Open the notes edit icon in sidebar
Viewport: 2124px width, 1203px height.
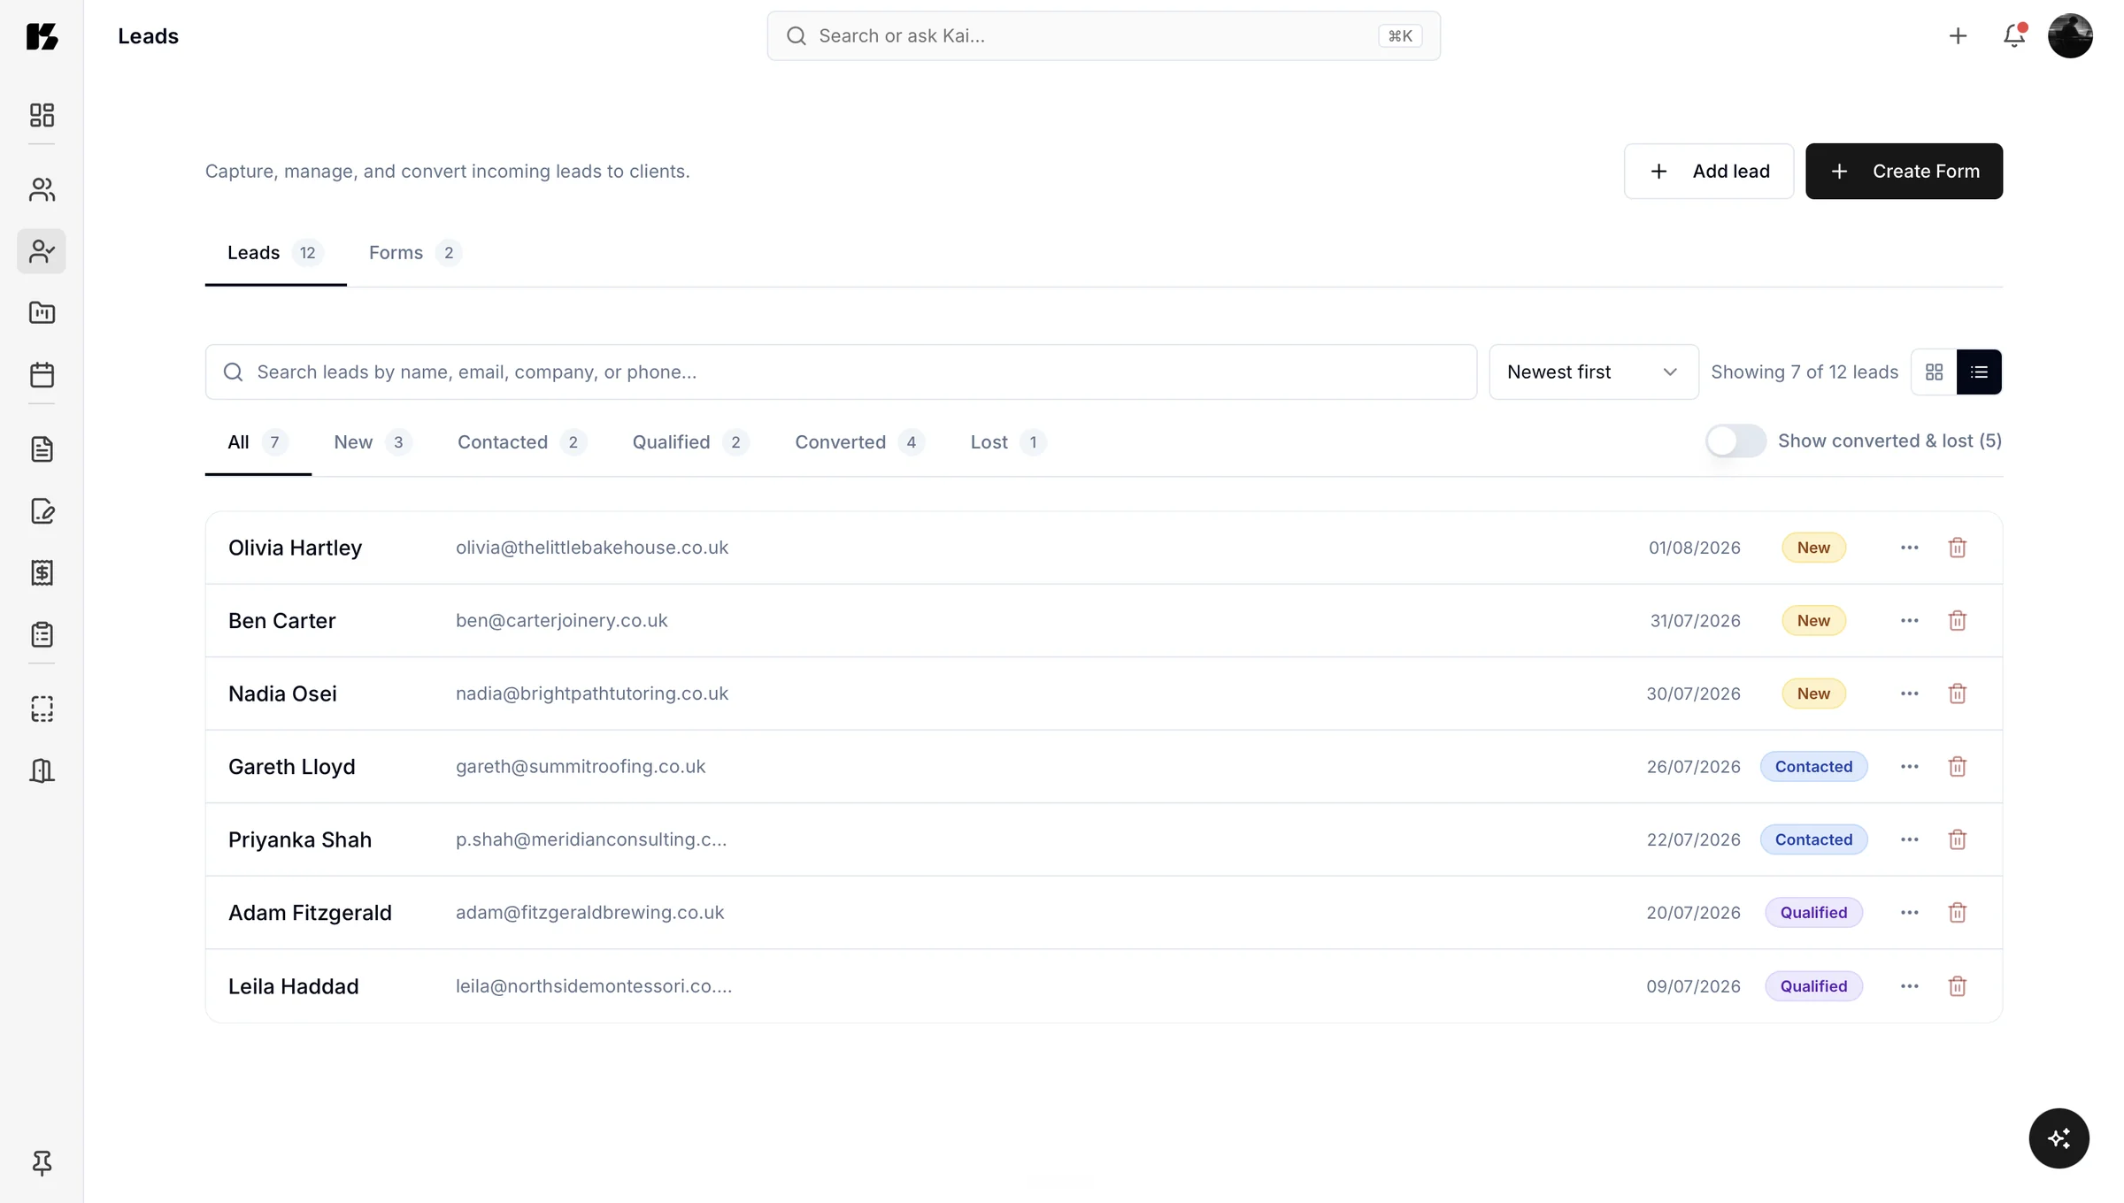point(42,511)
